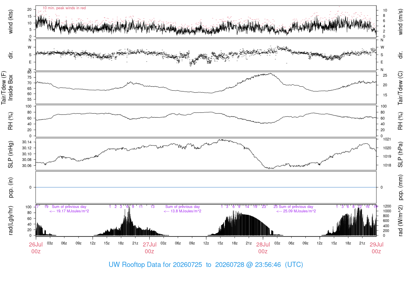412x281 pixels.
Task: Click the 'Tair/Tdew (F)' axis label
Action: coord(4,88)
